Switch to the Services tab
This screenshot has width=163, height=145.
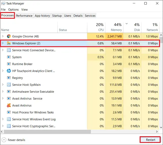coord(90,16)
